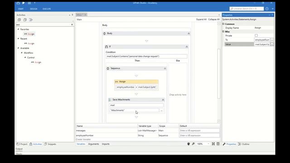This screenshot has width=290, height=163.
Task: Click the overview minimap icon
Action: (218, 144)
